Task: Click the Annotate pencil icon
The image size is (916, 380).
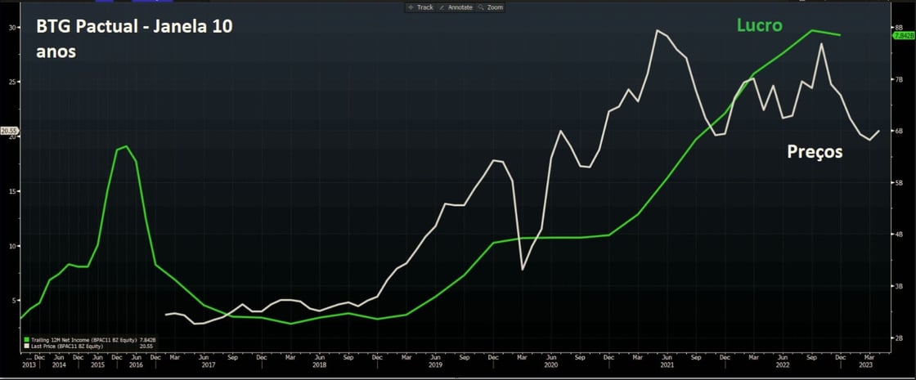Action: coord(443,7)
